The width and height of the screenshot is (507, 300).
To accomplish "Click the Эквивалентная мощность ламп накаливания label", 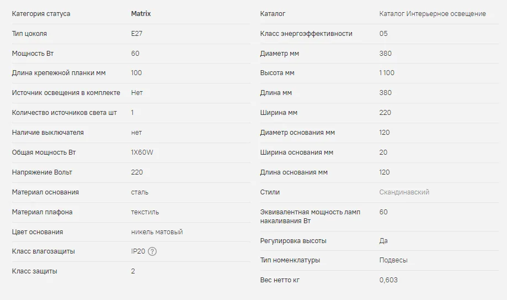I will [x=310, y=216].
